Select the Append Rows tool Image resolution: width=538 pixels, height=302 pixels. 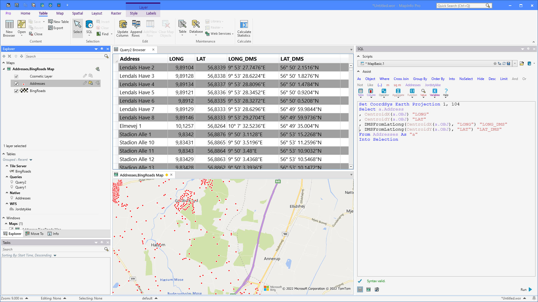136,28
